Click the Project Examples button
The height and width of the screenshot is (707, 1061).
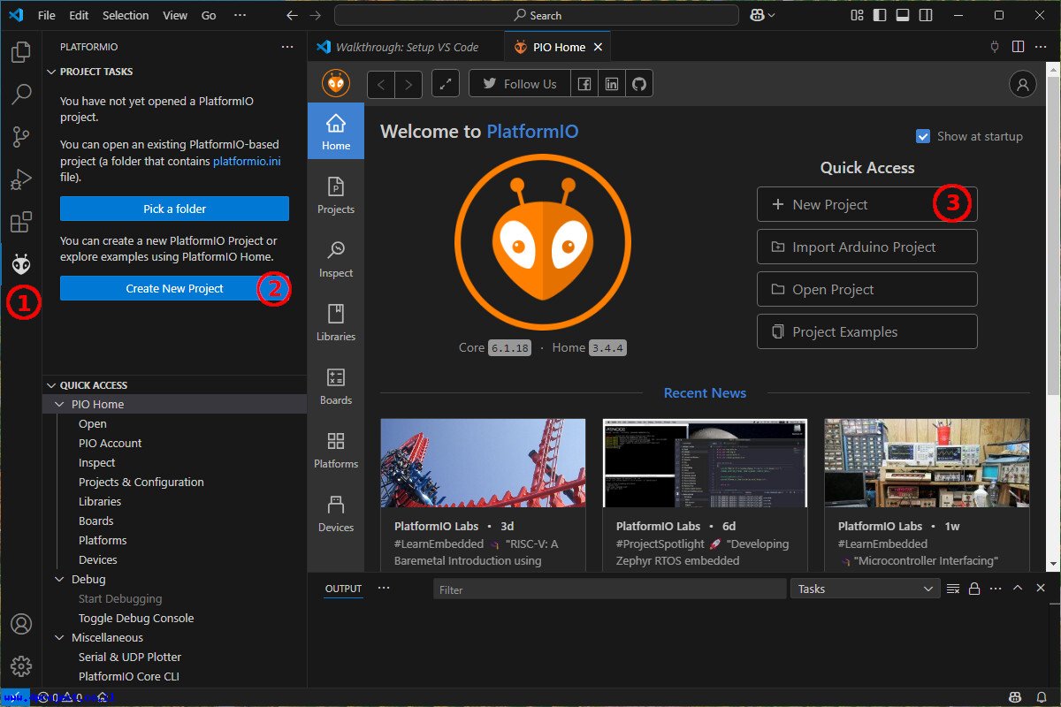point(867,331)
